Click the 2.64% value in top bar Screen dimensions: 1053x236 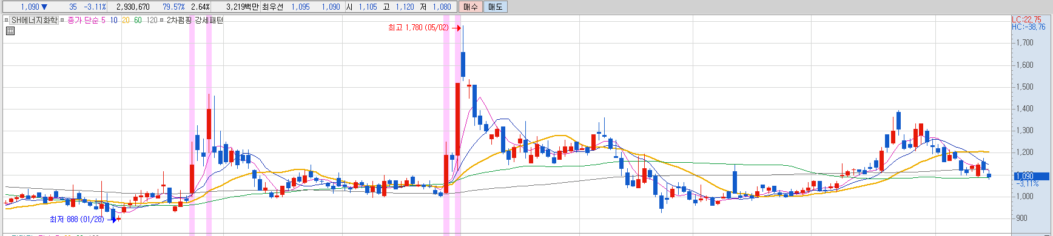200,7
